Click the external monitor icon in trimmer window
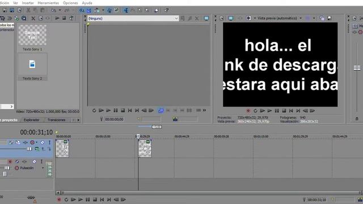 (x=206, y=18)
